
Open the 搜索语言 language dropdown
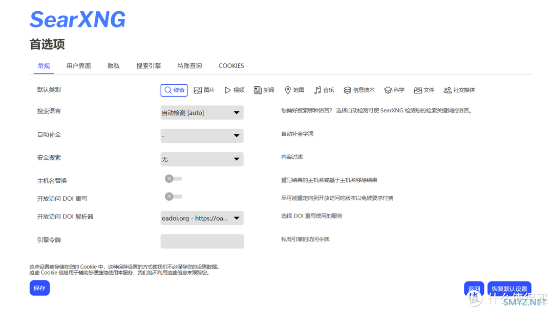(x=202, y=112)
